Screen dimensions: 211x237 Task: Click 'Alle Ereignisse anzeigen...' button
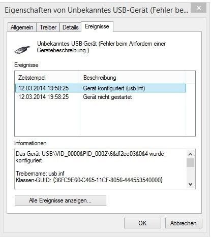click(x=61, y=200)
